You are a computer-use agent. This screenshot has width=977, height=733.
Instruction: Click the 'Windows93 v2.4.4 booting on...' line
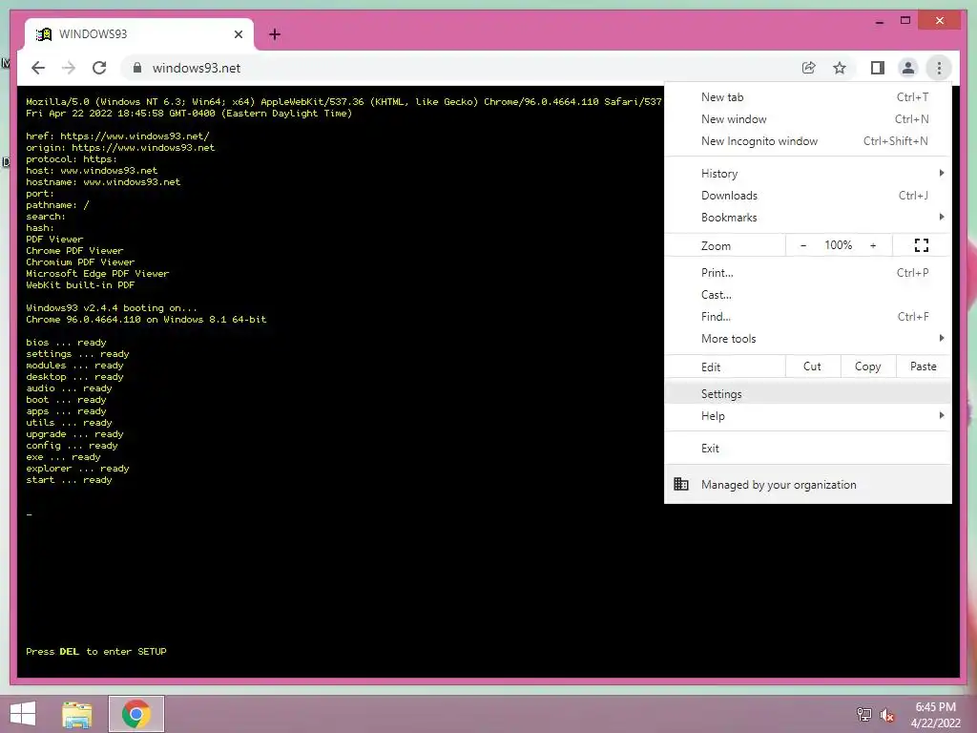point(112,308)
